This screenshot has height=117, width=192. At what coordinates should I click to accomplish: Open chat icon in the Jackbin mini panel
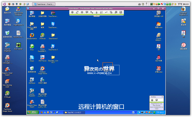coord(156,100)
